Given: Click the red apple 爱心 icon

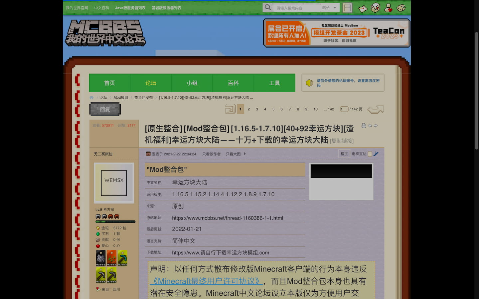Looking at the screenshot, I should pos(98,246).
